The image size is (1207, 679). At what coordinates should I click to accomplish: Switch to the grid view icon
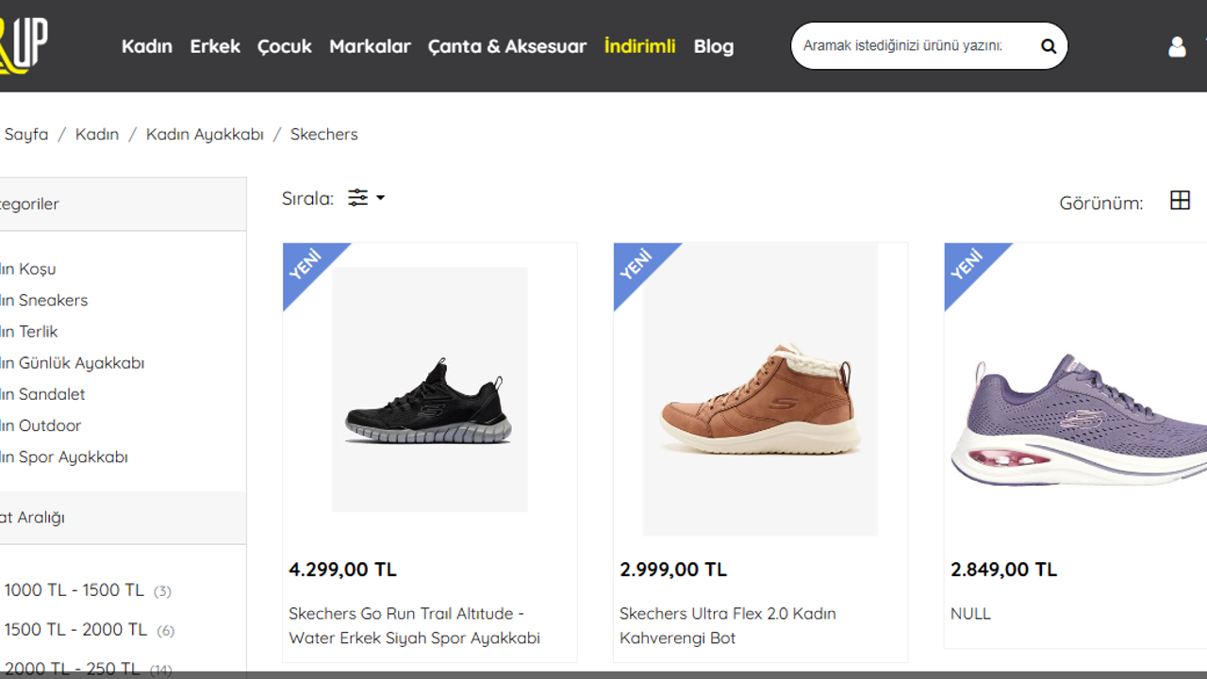(1180, 200)
